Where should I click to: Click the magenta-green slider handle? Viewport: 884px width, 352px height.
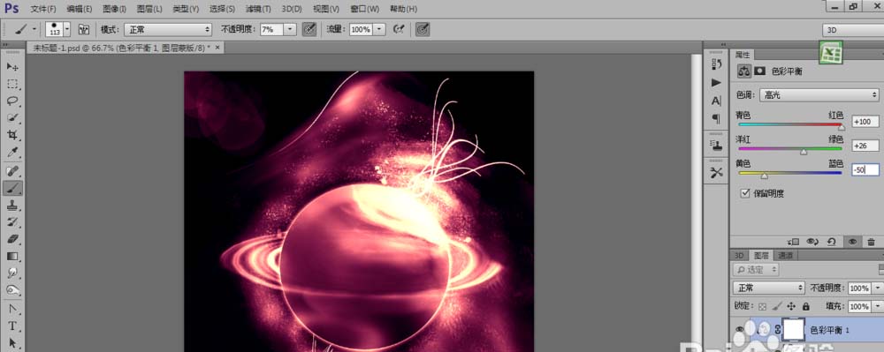click(804, 152)
